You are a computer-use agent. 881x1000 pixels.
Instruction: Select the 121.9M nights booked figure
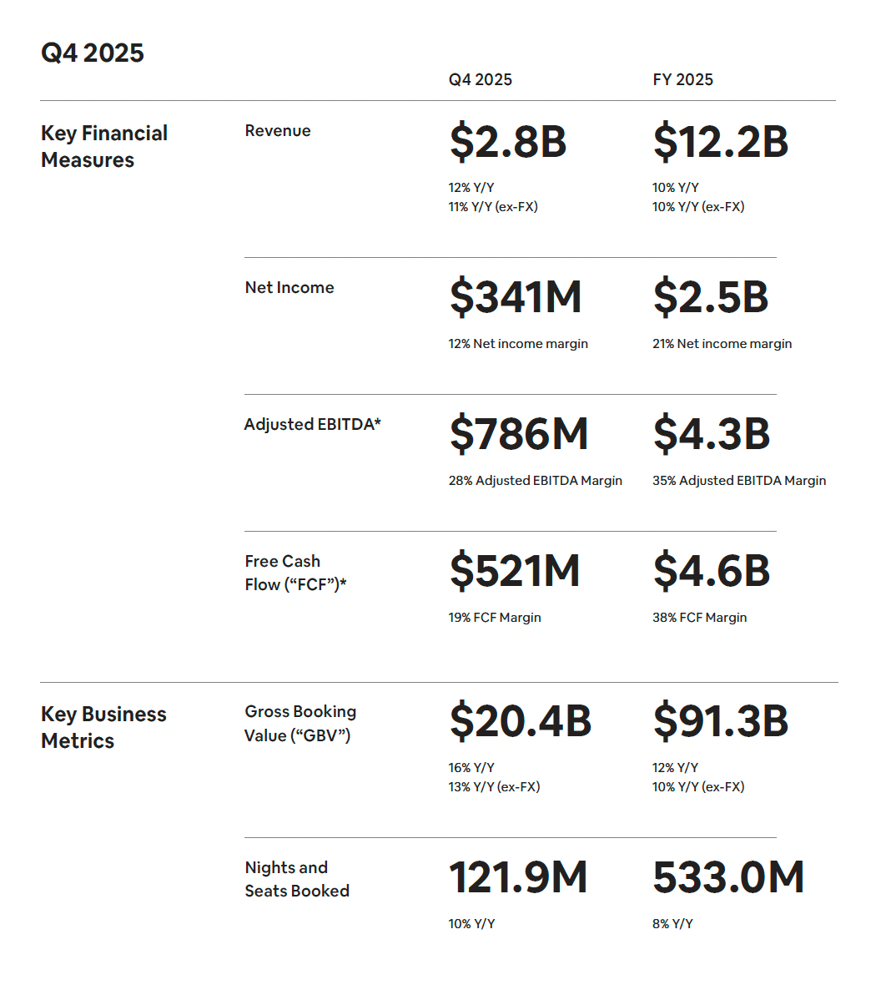click(x=518, y=877)
